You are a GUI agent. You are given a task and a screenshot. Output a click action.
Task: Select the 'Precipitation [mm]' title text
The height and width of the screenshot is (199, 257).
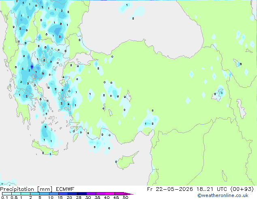click(x=26, y=189)
